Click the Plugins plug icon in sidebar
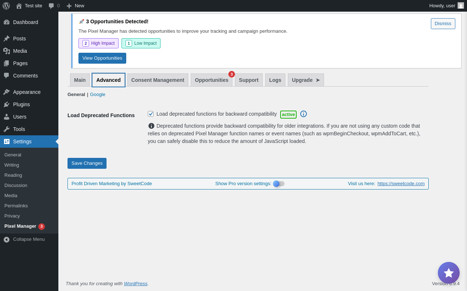 (x=7, y=104)
